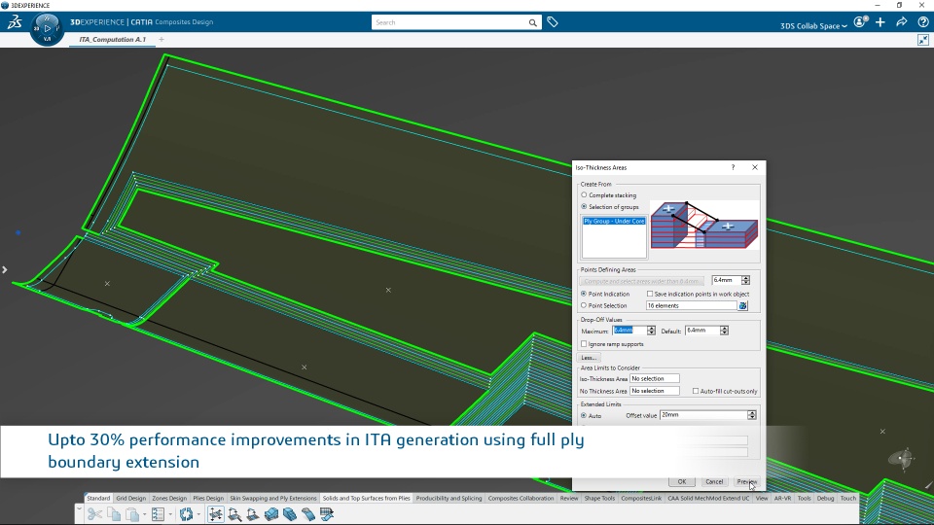Viewport: 934px width, 525px height.
Task: Open the 3DS Collab Space dropdown
Action: [813, 25]
